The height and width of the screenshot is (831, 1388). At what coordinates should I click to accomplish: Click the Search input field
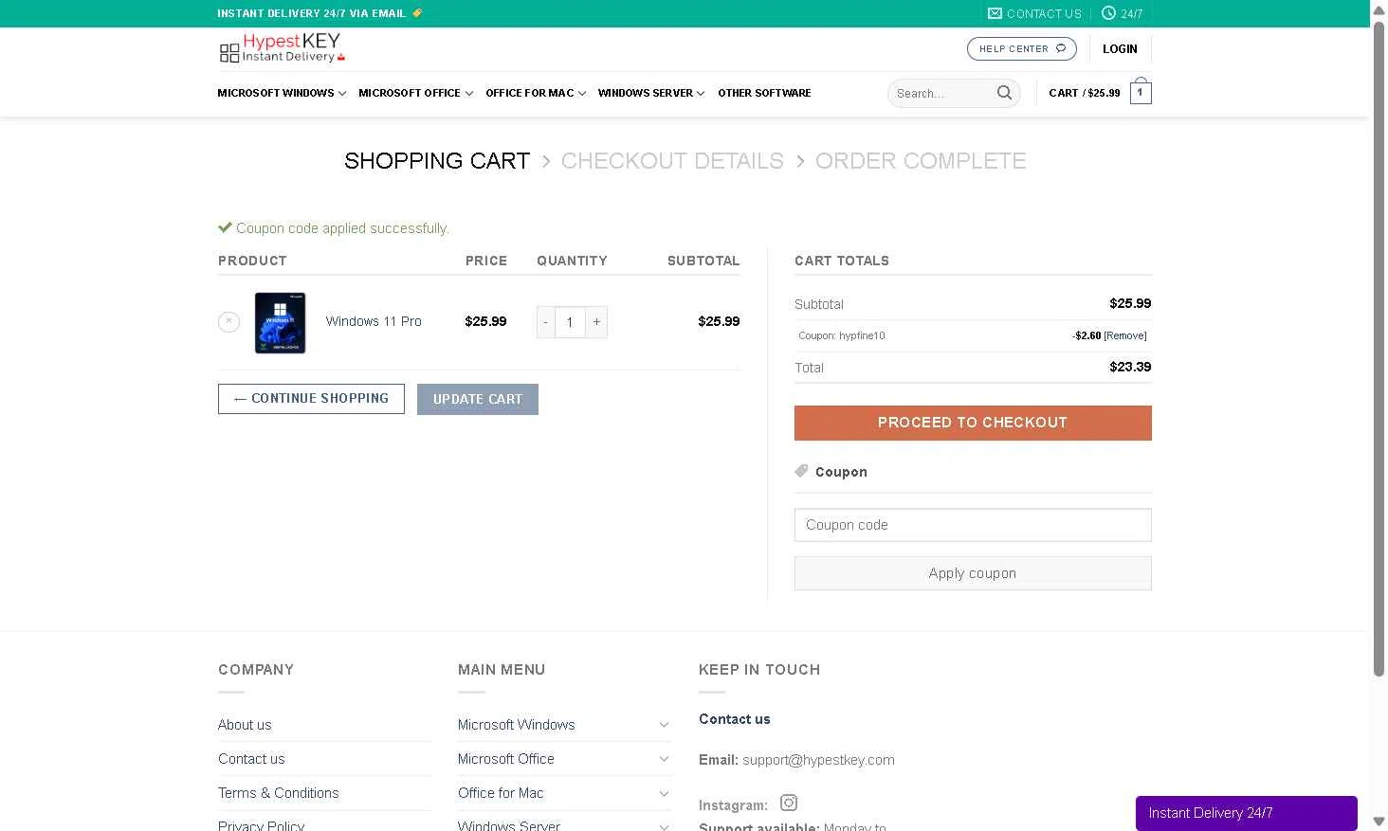(941, 93)
